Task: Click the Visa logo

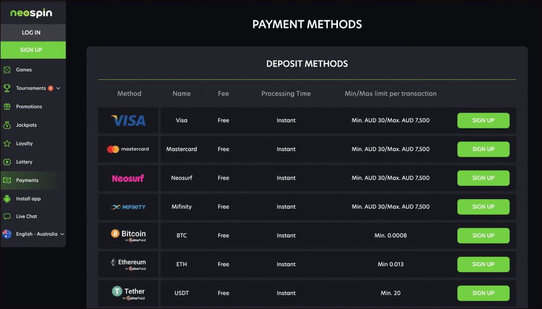Action: tap(128, 120)
